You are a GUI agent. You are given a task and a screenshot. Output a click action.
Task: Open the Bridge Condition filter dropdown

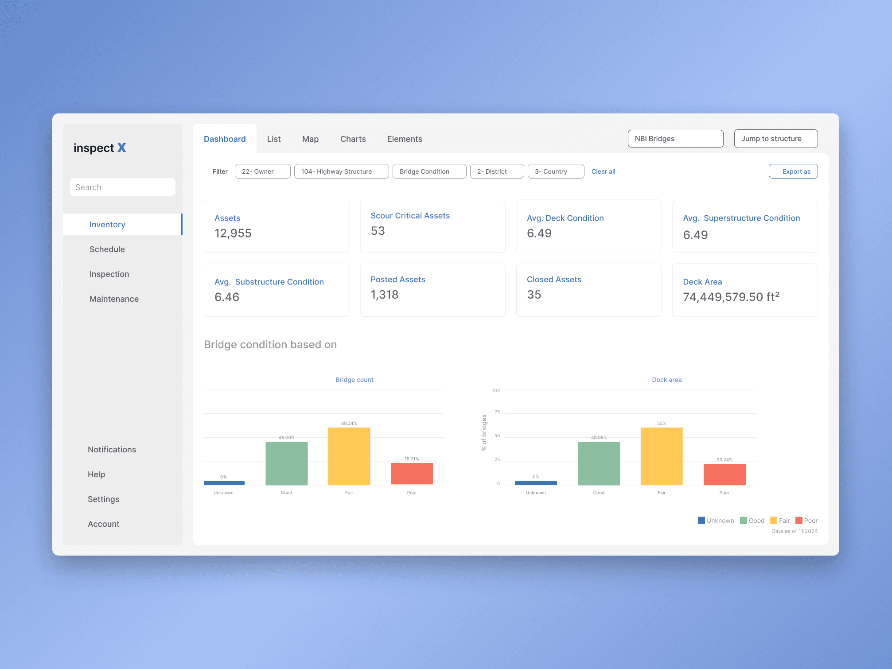[429, 171]
